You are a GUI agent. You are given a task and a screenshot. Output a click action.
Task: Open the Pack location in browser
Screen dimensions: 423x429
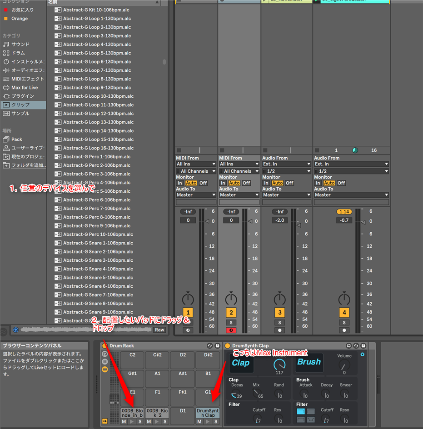point(17,140)
